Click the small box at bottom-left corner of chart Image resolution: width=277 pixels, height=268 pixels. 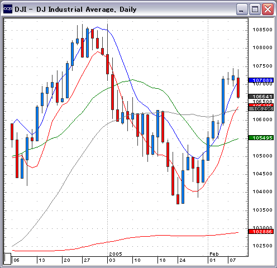tap(7, 259)
